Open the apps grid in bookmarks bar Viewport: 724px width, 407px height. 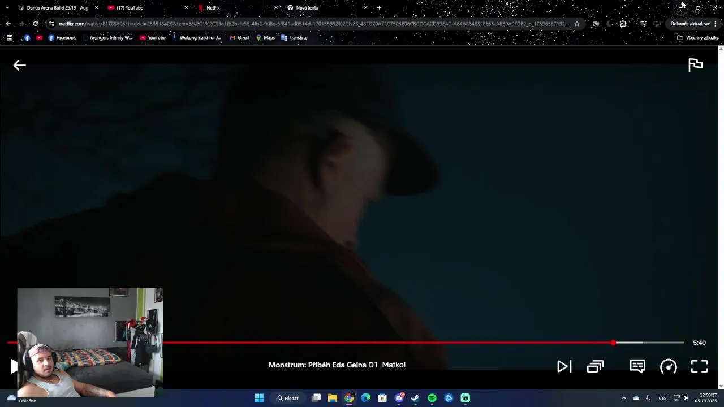(x=10, y=38)
